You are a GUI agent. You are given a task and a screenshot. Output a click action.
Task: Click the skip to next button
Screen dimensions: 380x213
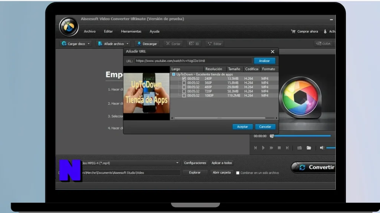287,148
